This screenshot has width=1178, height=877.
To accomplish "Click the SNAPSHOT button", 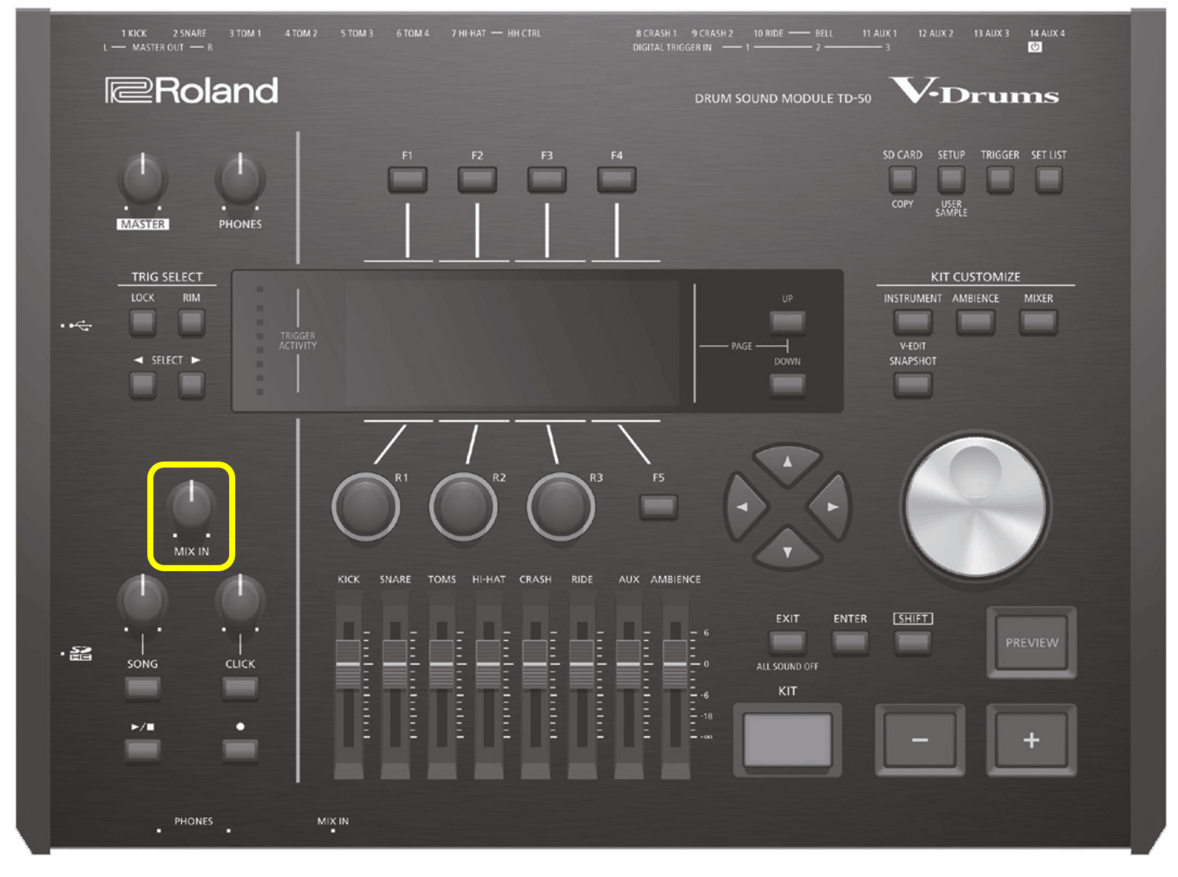I will pyautogui.click(x=912, y=385).
